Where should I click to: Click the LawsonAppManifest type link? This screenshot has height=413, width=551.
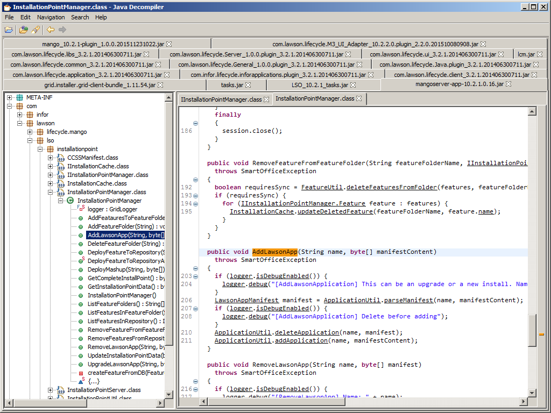[x=246, y=300]
